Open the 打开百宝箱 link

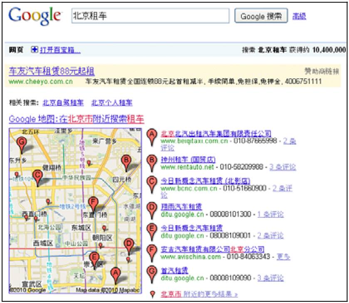pos(60,50)
